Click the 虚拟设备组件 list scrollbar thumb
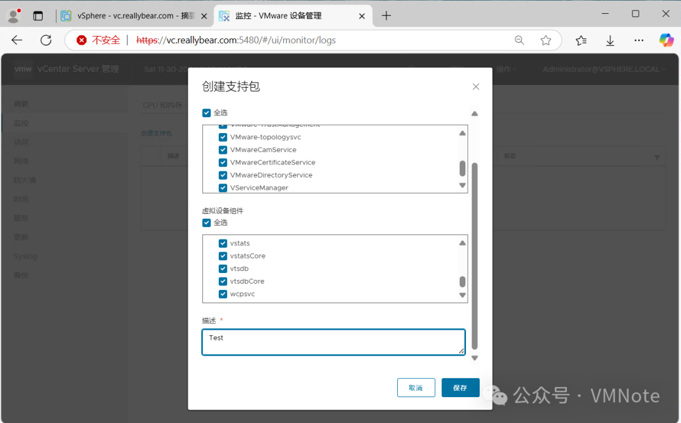The image size is (681, 423). tap(463, 282)
